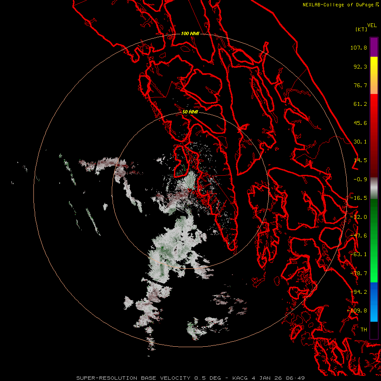This screenshot has width=381, height=381.
Task: Click the [KT] units label
Action: tap(362, 29)
